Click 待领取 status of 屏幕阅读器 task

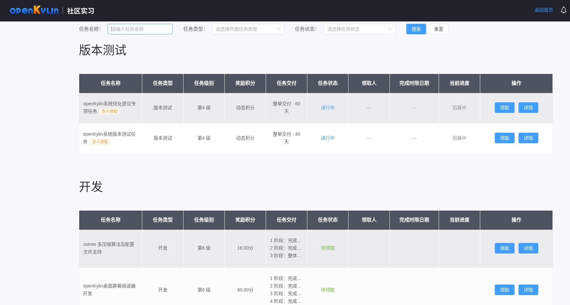coord(328,290)
